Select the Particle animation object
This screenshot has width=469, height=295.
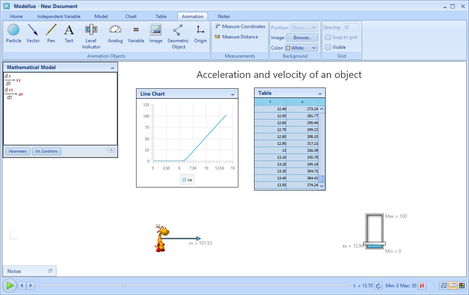[13, 33]
